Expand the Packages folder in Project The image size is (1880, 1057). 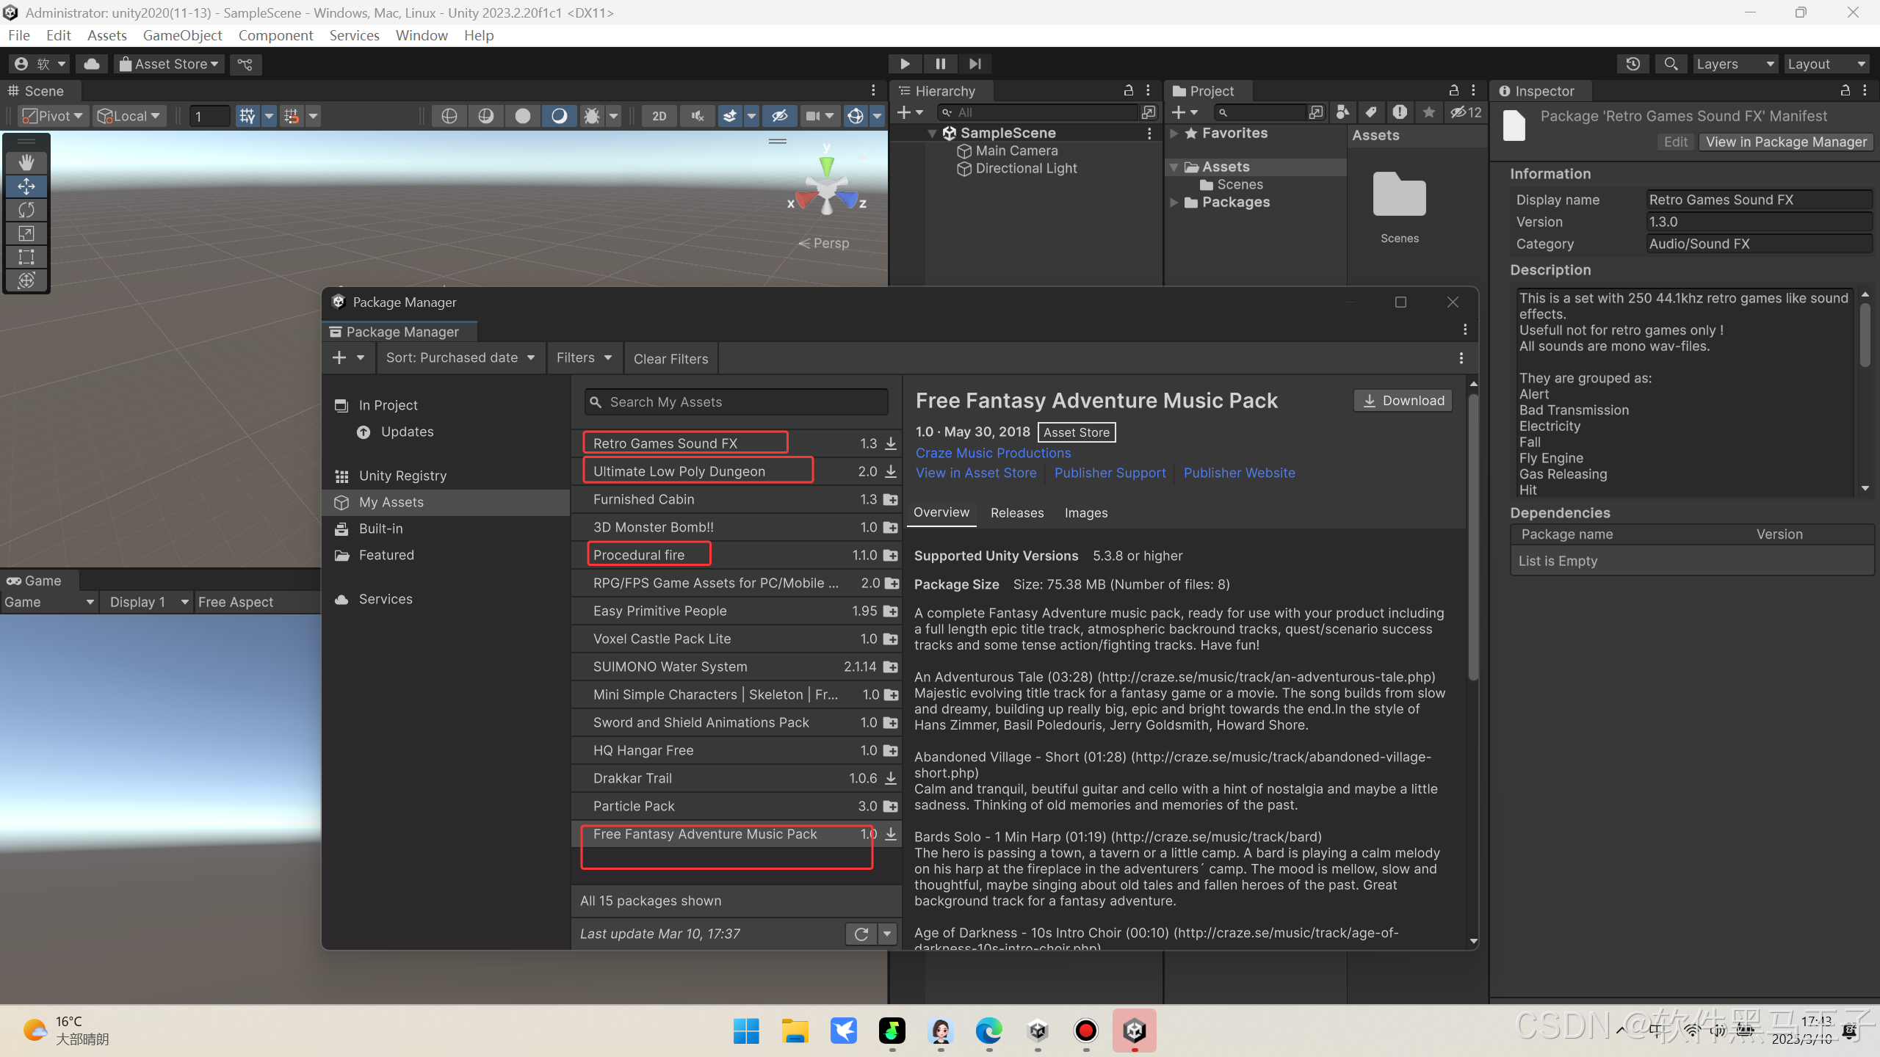pyautogui.click(x=1174, y=203)
